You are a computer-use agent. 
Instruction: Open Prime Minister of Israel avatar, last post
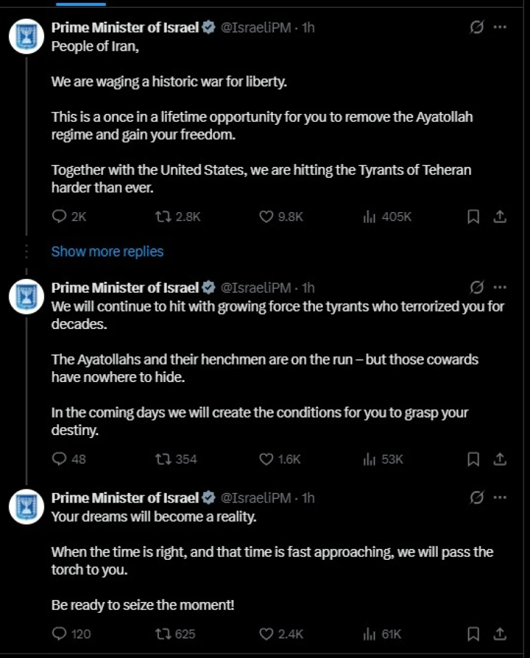tap(26, 506)
